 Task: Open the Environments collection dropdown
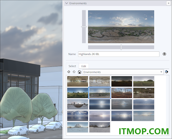click(123, 72)
